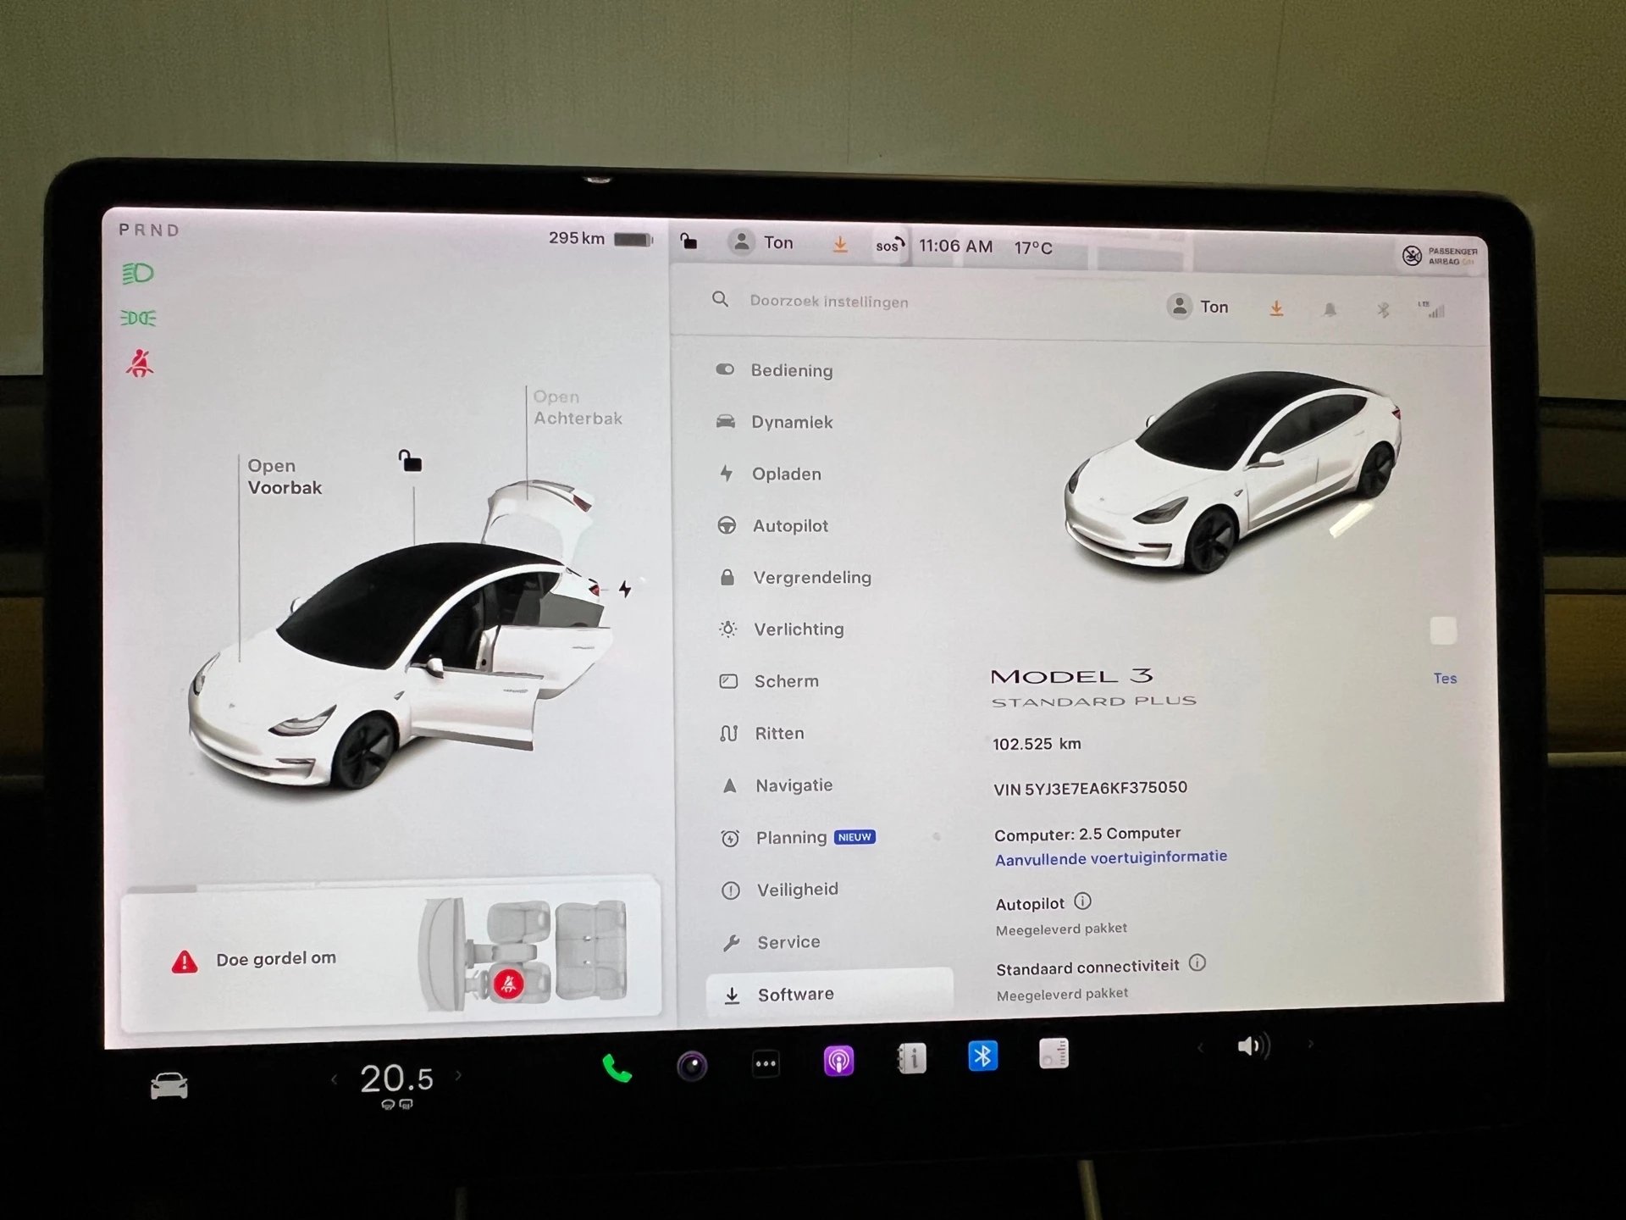Tap the notification bell icon
Viewport: 1626px width, 1220px height.
[x=1330, y=310]
